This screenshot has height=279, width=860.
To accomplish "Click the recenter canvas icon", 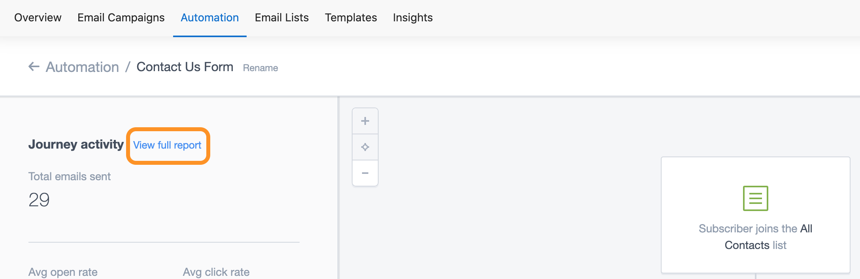I will click(x=365, y=147).
